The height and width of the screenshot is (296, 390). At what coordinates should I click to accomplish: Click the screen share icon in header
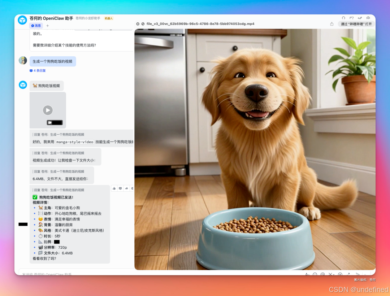click(x=352, y=18)
